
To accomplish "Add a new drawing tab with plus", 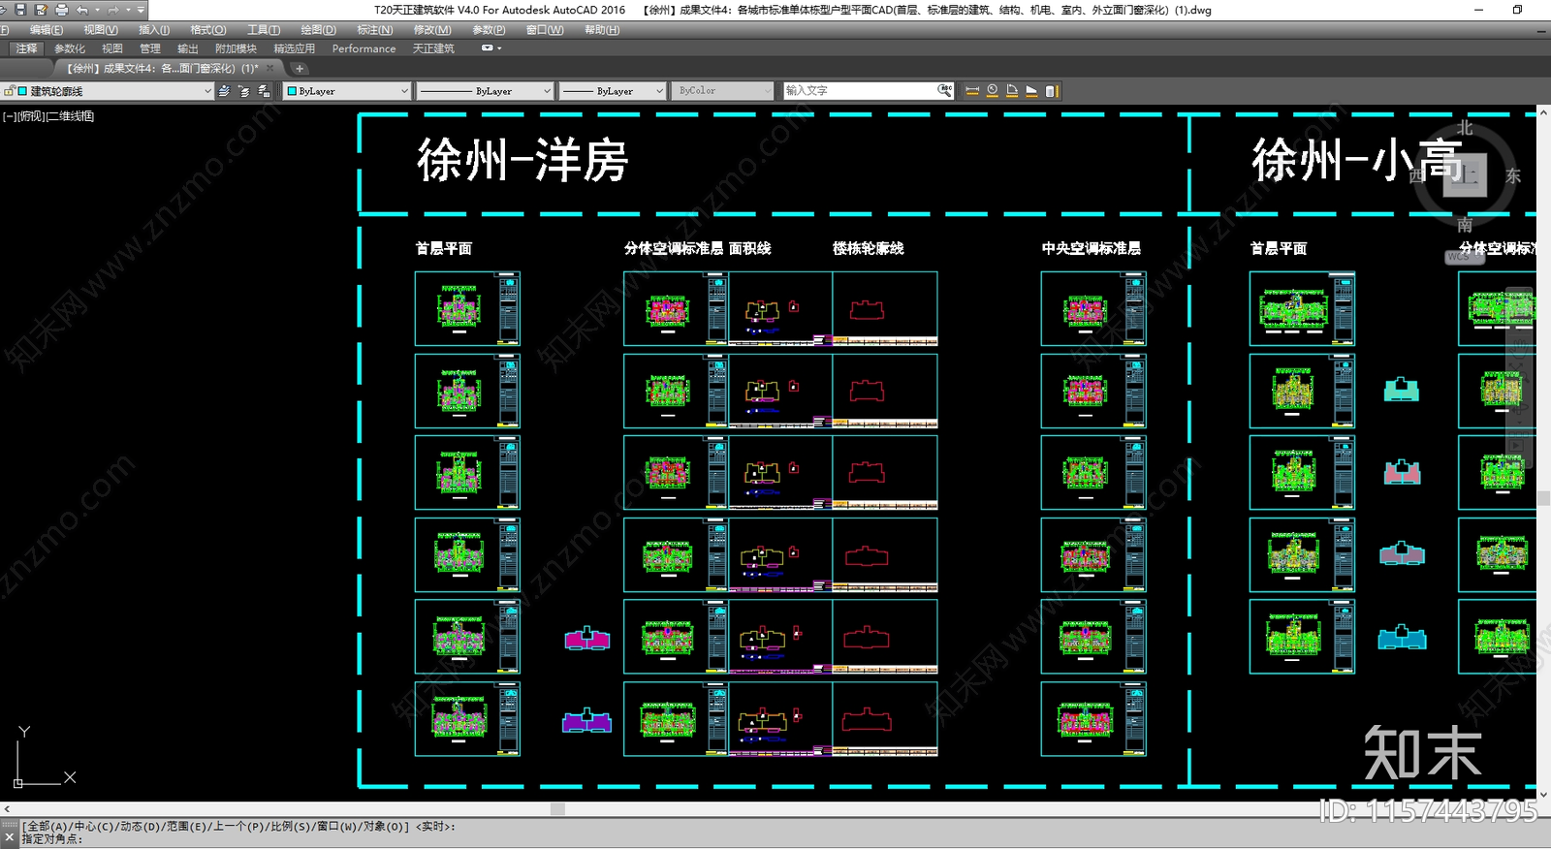I will tap(300, 69).
